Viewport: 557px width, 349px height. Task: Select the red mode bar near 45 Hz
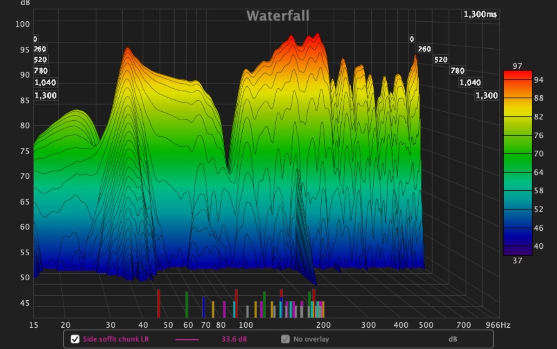159,303
